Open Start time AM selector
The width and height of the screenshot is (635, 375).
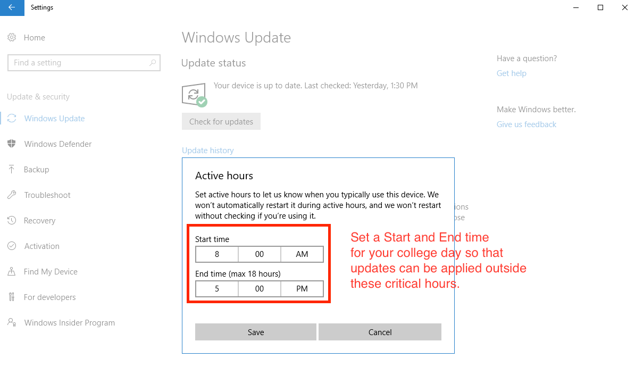pos(302,254)
